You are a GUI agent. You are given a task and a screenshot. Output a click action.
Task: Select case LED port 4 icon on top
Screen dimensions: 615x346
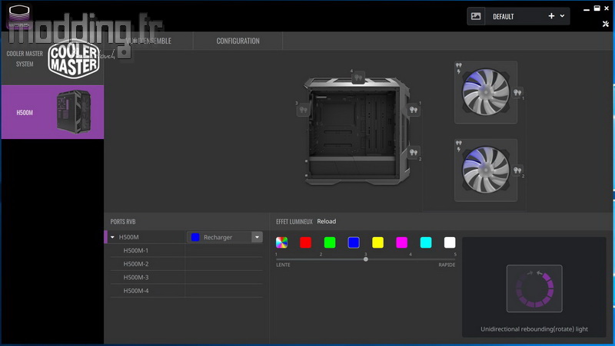click(x=358, y=77)
